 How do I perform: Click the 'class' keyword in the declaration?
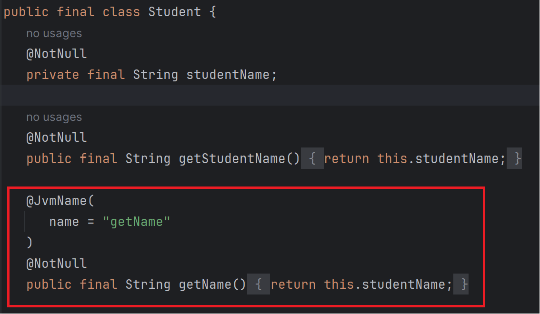point(121,12)
